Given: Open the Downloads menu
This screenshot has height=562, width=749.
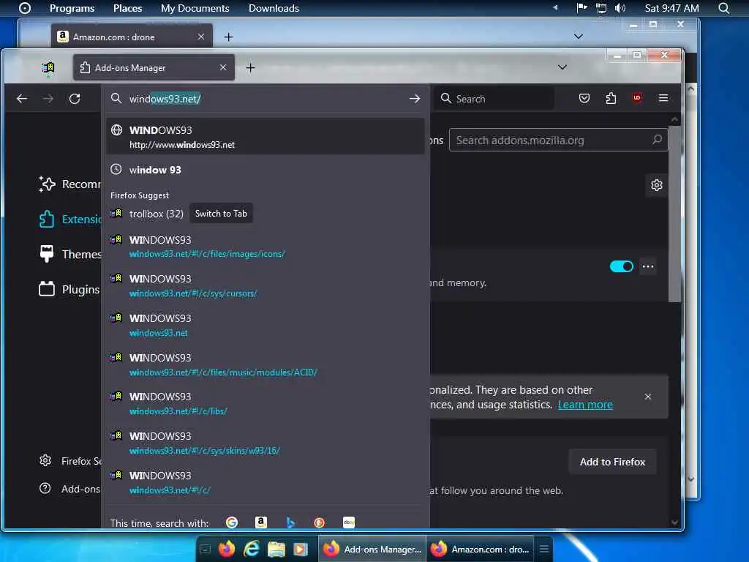Looking at the screenshot, I should pyautogui.click(x=274, y=8).
